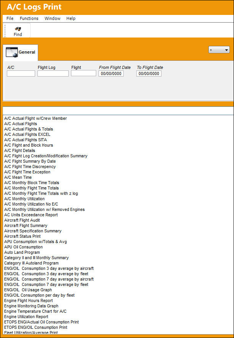Open the equals operator dropdown
This screenshot has width=234, height=338.
[219, 50]
